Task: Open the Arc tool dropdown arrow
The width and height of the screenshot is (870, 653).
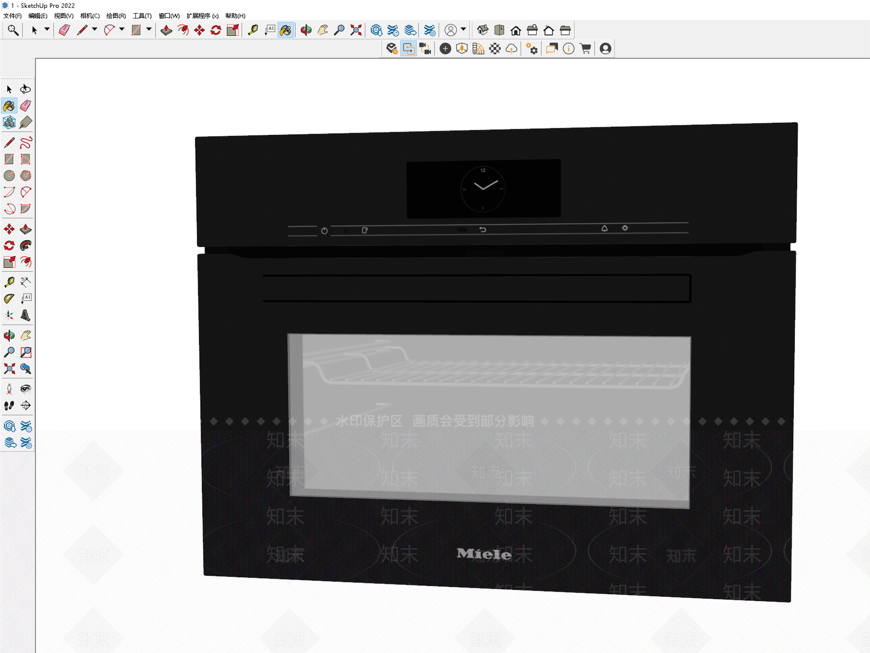Action: coord(122,30)
